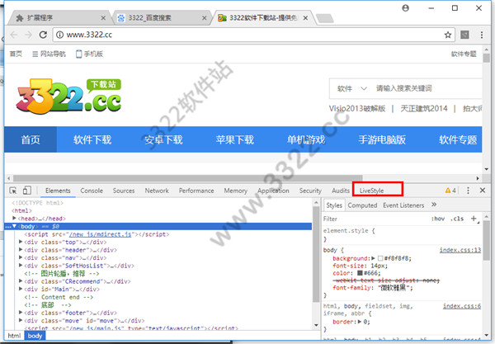495x344 pixels.
Task: Close the 3322_百度搜索 tab
Action: [x=205, y=18]
